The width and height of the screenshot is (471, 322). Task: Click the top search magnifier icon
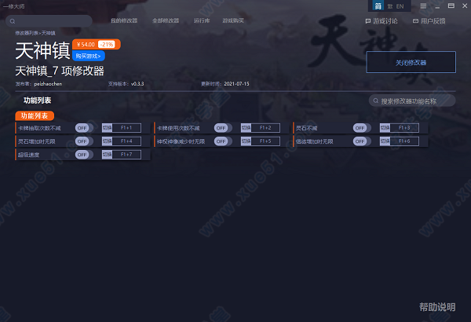13,21
